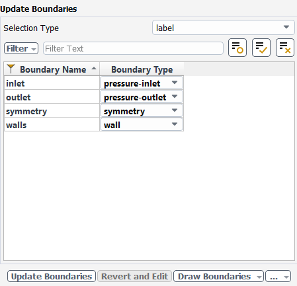Click the Revert and Edit button
The image size is (297, 286).
click(x=134, y=276)
